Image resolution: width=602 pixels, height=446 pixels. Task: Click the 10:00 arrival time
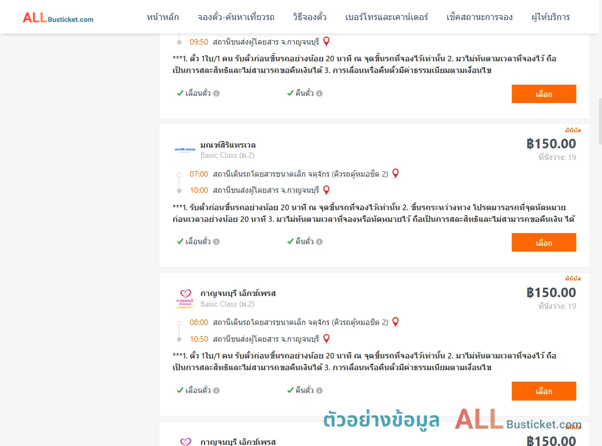pos(199,191)
